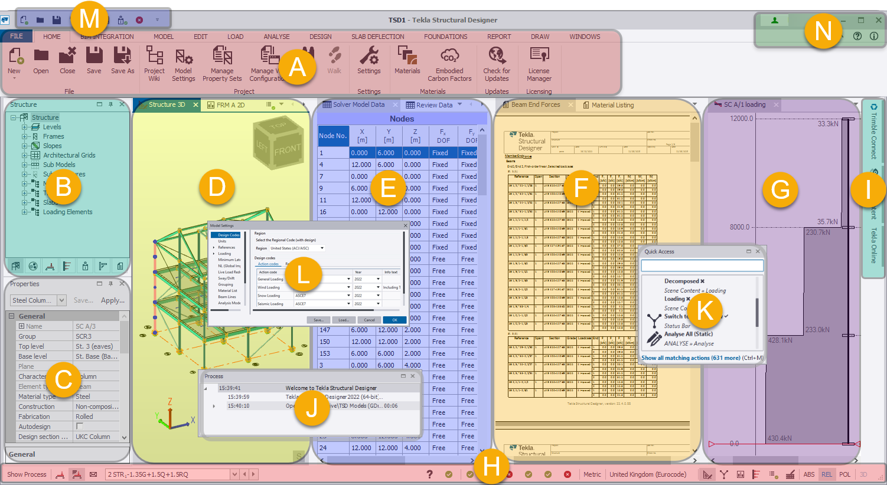Click Show Process in the status bar
The image size is (887, 485).
click(27, 474)
